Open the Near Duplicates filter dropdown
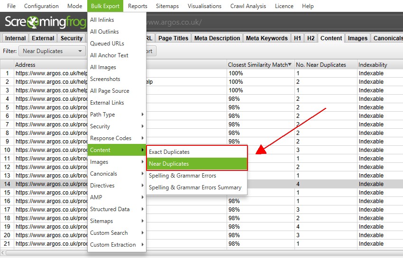 pos(52,51)
